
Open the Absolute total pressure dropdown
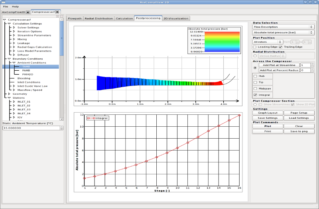[x=284, y=32]
